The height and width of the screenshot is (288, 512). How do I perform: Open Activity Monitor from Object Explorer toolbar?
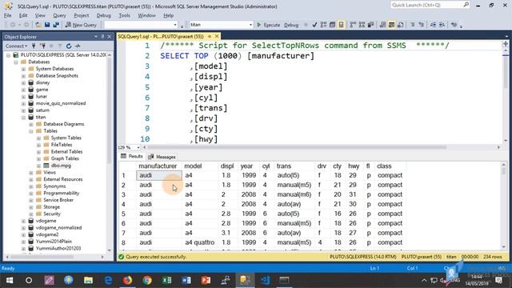78,46
